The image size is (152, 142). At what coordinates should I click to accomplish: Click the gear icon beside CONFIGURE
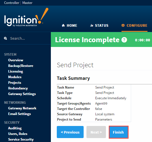[123, 25]
